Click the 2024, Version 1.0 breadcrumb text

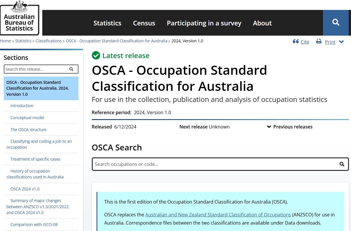pos(187,41)
